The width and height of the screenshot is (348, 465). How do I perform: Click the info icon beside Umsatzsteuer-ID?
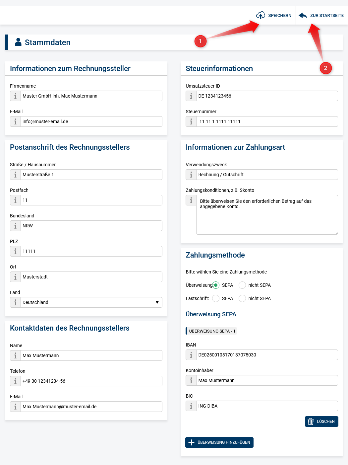click(191, 96)
